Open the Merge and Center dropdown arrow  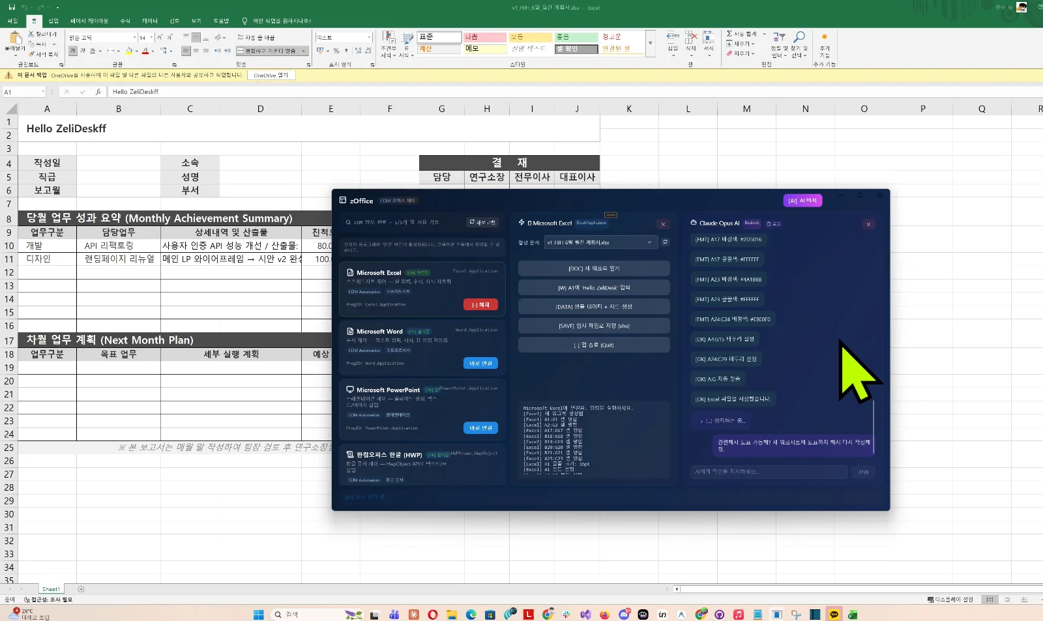304,51
